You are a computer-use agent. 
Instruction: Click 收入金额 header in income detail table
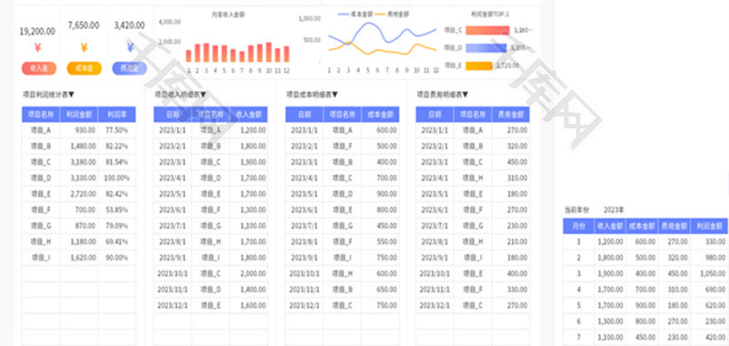tap(249, 114)
